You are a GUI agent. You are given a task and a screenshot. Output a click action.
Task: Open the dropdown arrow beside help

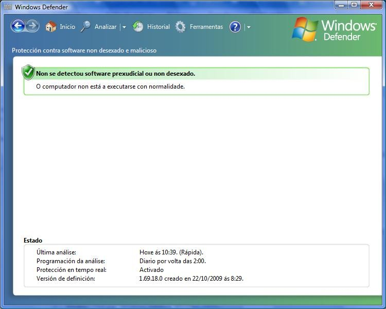pos(249,27)
